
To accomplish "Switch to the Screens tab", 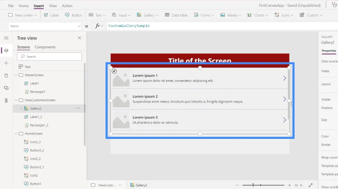I will 24,47.
